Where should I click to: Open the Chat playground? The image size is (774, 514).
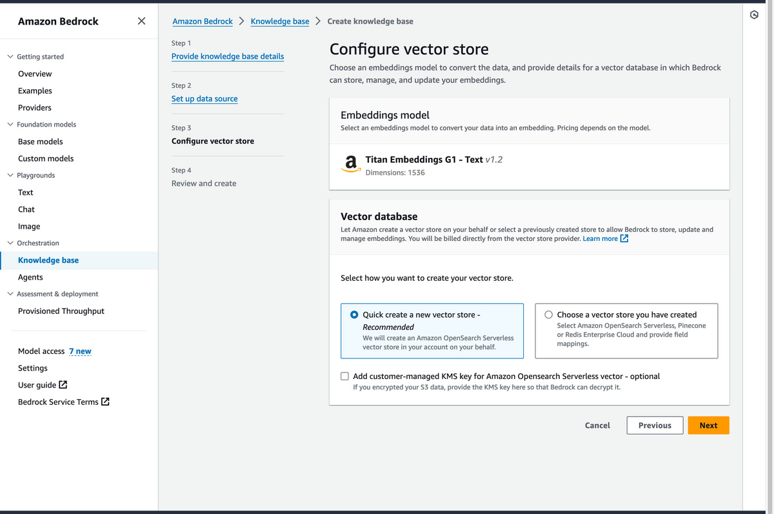[x=26, y=209]
